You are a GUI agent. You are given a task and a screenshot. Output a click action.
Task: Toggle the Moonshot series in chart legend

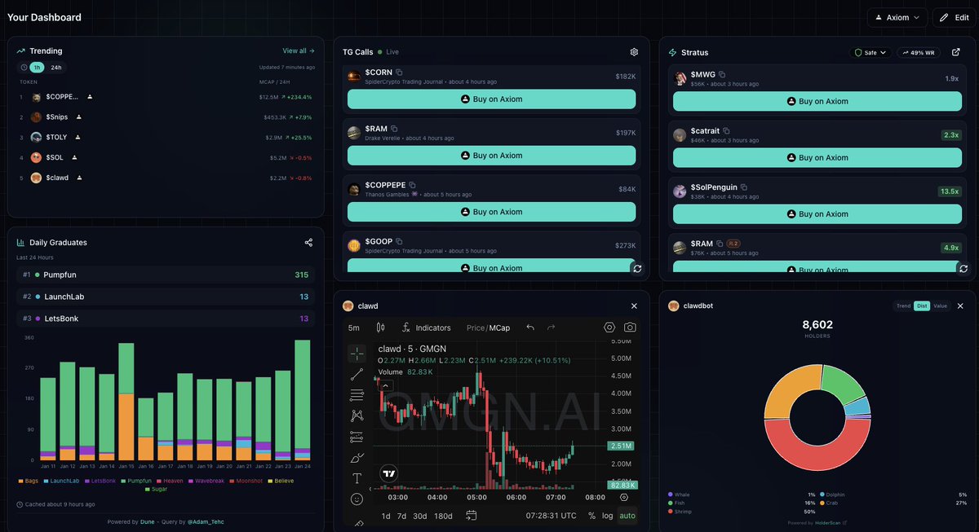tap(246, 481)
